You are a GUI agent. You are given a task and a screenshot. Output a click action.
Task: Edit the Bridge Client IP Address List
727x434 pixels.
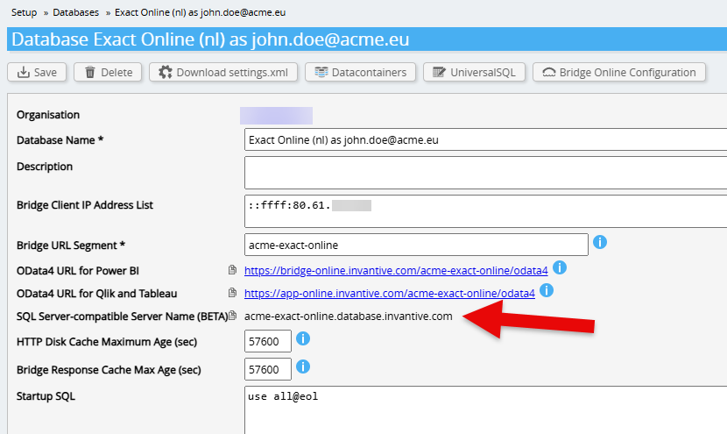coord(485,211)
